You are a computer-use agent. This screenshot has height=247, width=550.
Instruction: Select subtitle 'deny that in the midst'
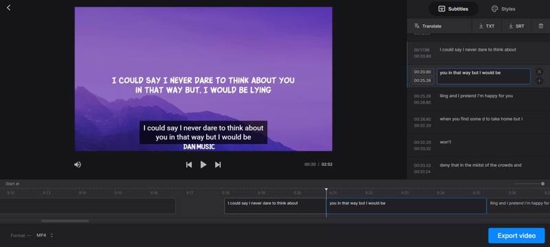[478, 169]
